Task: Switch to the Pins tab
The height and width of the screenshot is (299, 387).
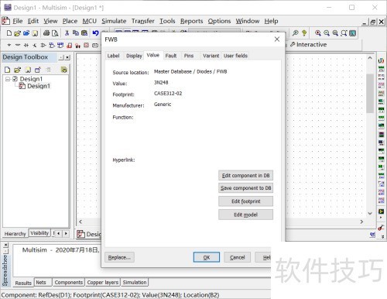Action: click(189, 56)
